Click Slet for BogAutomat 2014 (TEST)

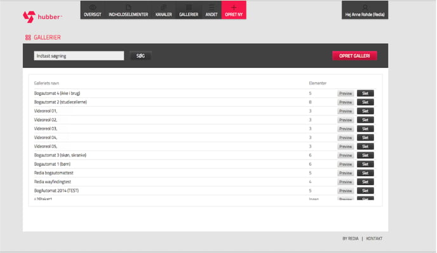(365, 191)
